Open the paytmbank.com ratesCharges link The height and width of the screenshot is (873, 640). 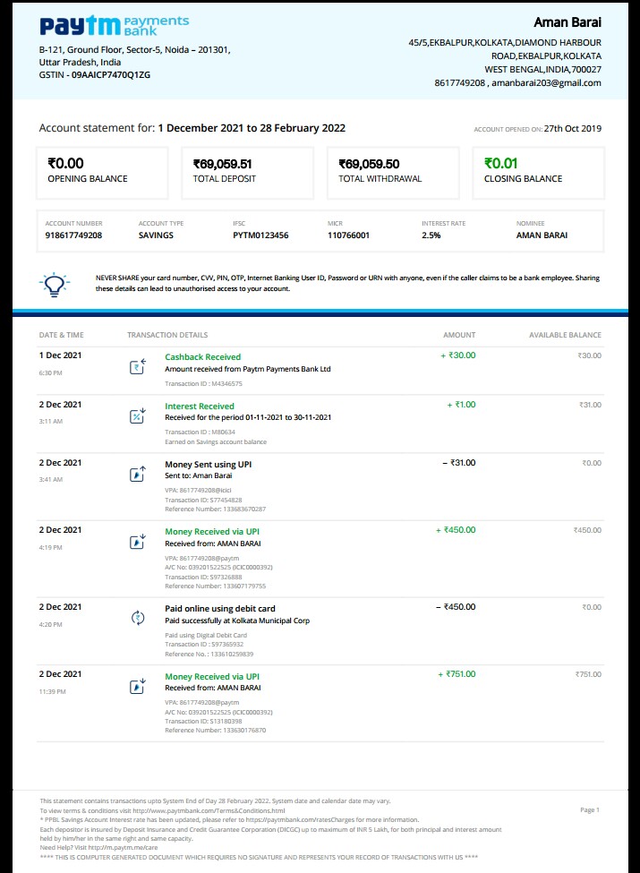[x=299, y=819]
